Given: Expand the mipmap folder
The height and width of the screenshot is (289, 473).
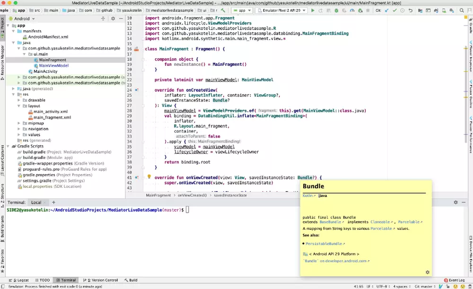Looking at the screenshot, I should pyautogui.click(x=19, y=123).
